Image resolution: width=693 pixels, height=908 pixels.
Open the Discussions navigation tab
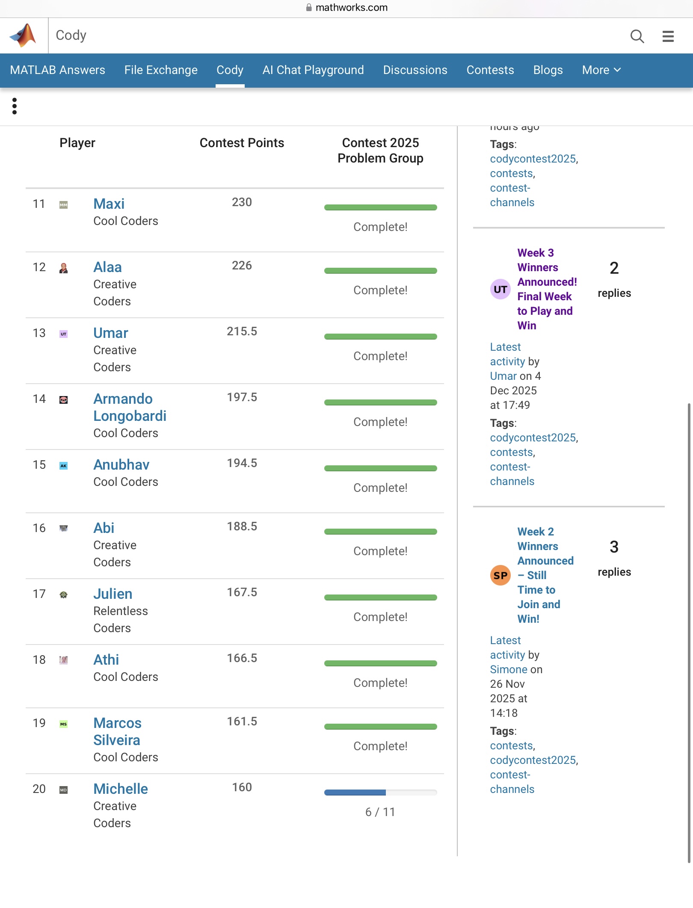415,70
